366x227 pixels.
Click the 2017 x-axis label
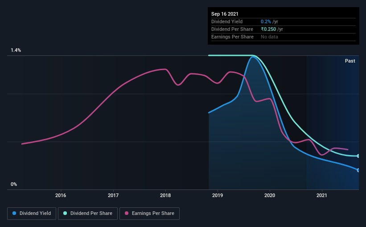click(x=113, y=195)
